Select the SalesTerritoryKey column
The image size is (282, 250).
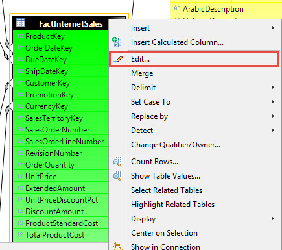[60, 118]
